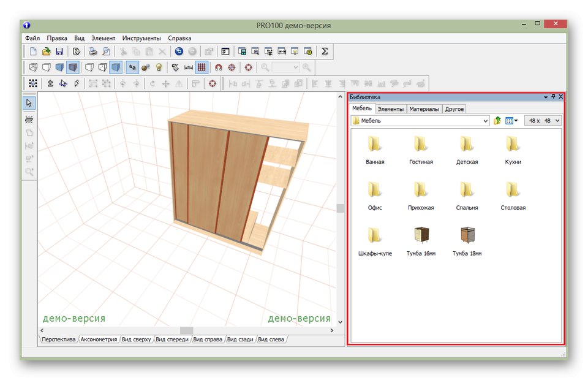Select the arrow pointer tool in left sidebar
588x380 pixels.
pos(29,103)
